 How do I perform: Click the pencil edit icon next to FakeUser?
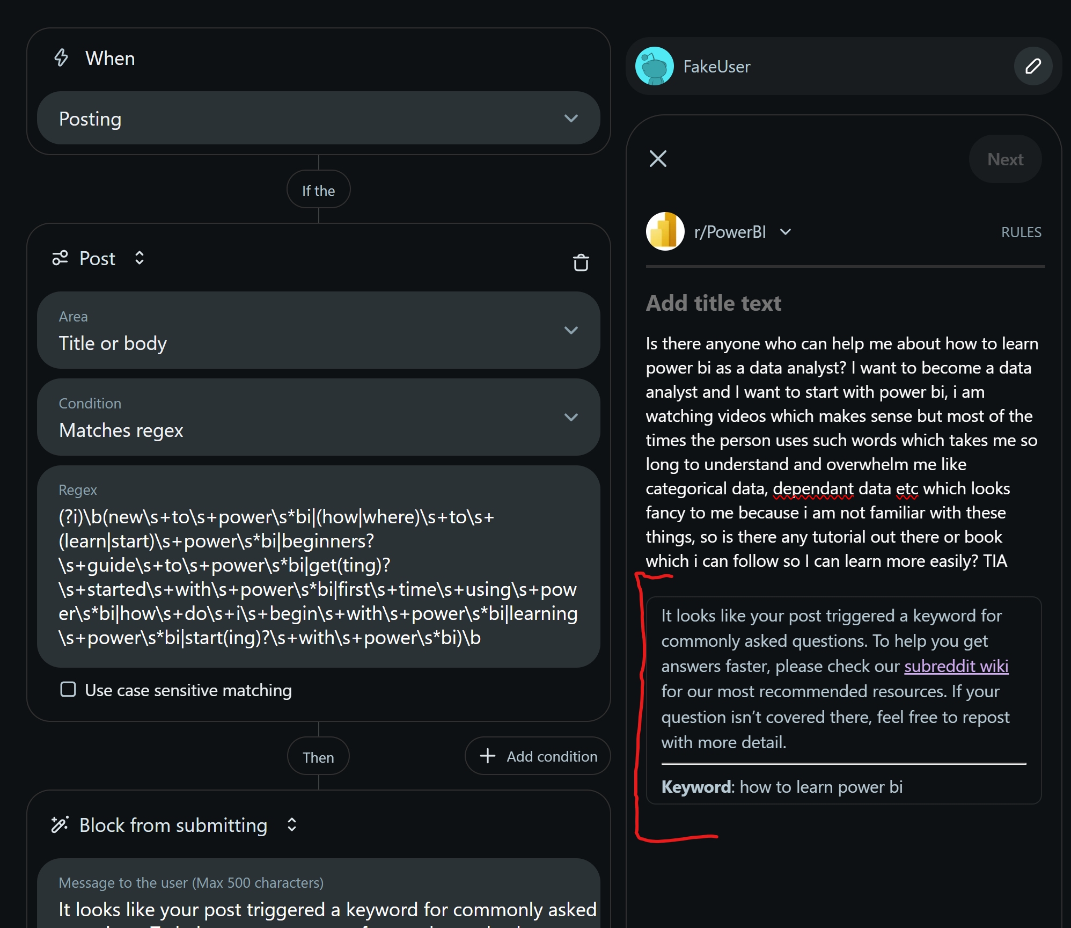click(x=1033, y=67)
